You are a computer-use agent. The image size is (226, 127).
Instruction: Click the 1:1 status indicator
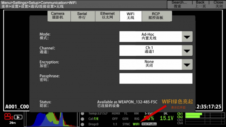coord(115,124)
